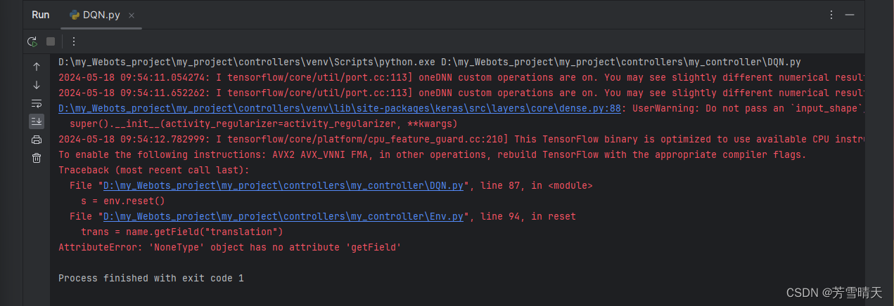Image resolution: width=894 pixels, height=306 pixels.
Task: Click the 09:54:11.054274 oneDNN log line
Action: point(461,77)
